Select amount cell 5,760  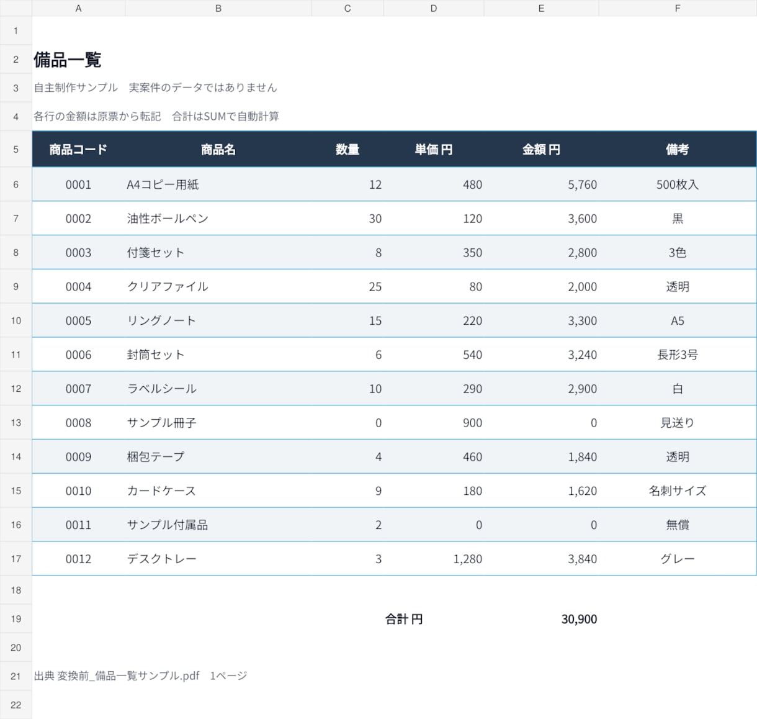(541, 184)
